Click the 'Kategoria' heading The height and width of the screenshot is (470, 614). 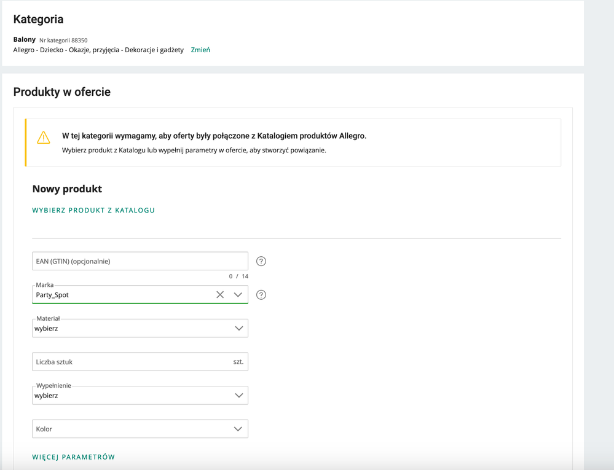pyautogui.click(x=38, y=19)
